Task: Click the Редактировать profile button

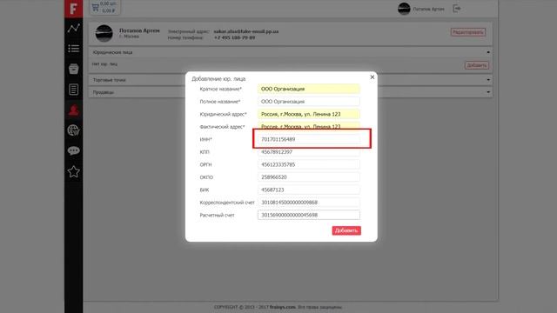Action: (468, 32)
